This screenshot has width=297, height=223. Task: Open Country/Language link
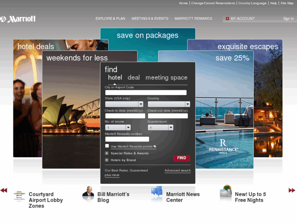click(x=252, y=3)
